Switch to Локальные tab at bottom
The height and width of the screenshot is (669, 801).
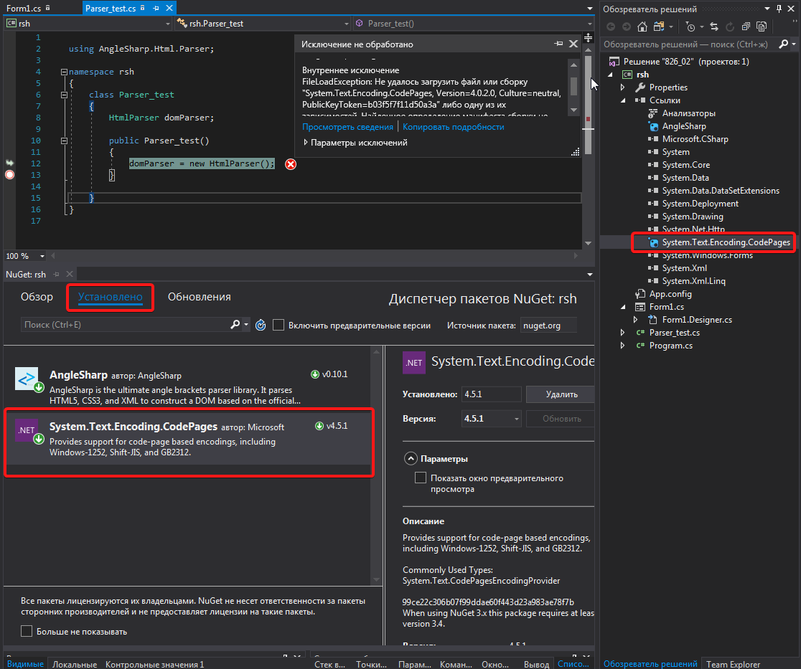[75, 664]
